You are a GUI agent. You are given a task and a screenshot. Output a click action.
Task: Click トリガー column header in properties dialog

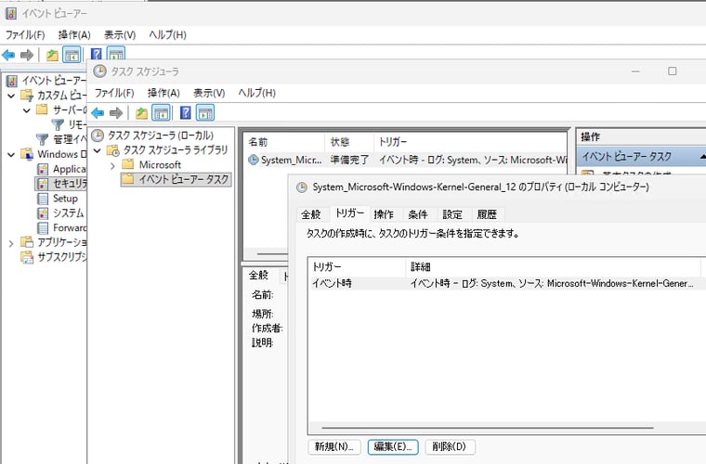click(x=358, y=267)
